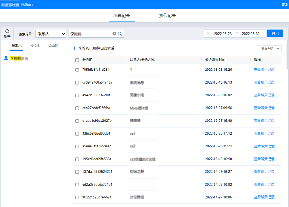
Task: Select the 消息记录 tab
Action: (x=121, y=15)
